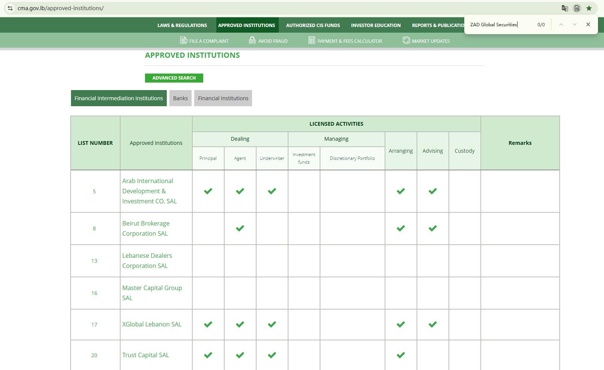Image resolution: width=604 pixels, height=370 pixels.
Task: Close the find-in-page search bar
Action: pyautogui.click(x=588, y=24)
